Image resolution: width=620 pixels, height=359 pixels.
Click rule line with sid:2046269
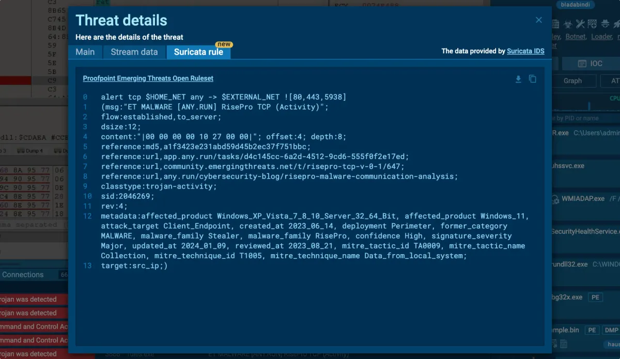click(128, 196)
